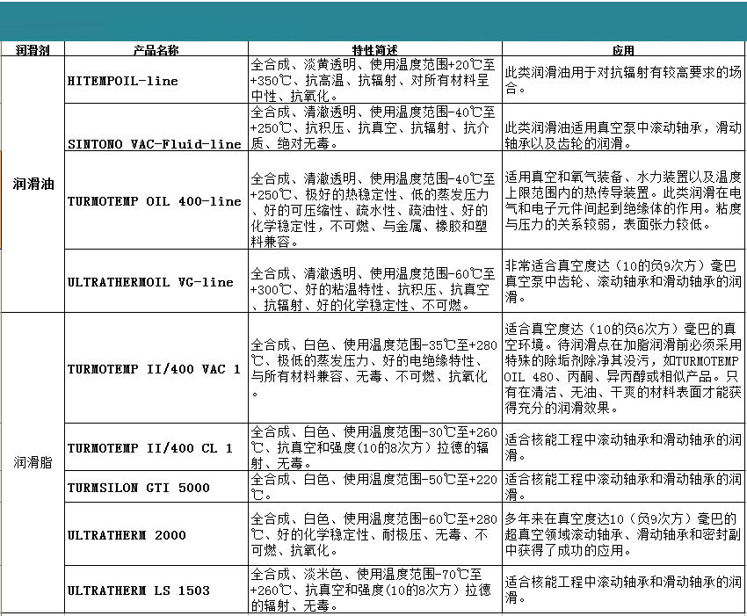Click TURMOTEMP OIL description mentioning 疏水性

click(x=375, y=200)
